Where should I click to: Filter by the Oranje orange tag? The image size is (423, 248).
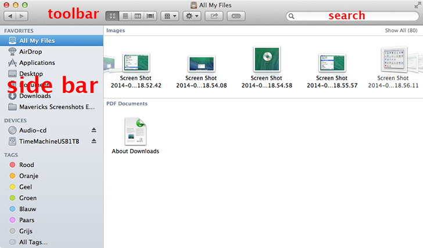point(52,176)
